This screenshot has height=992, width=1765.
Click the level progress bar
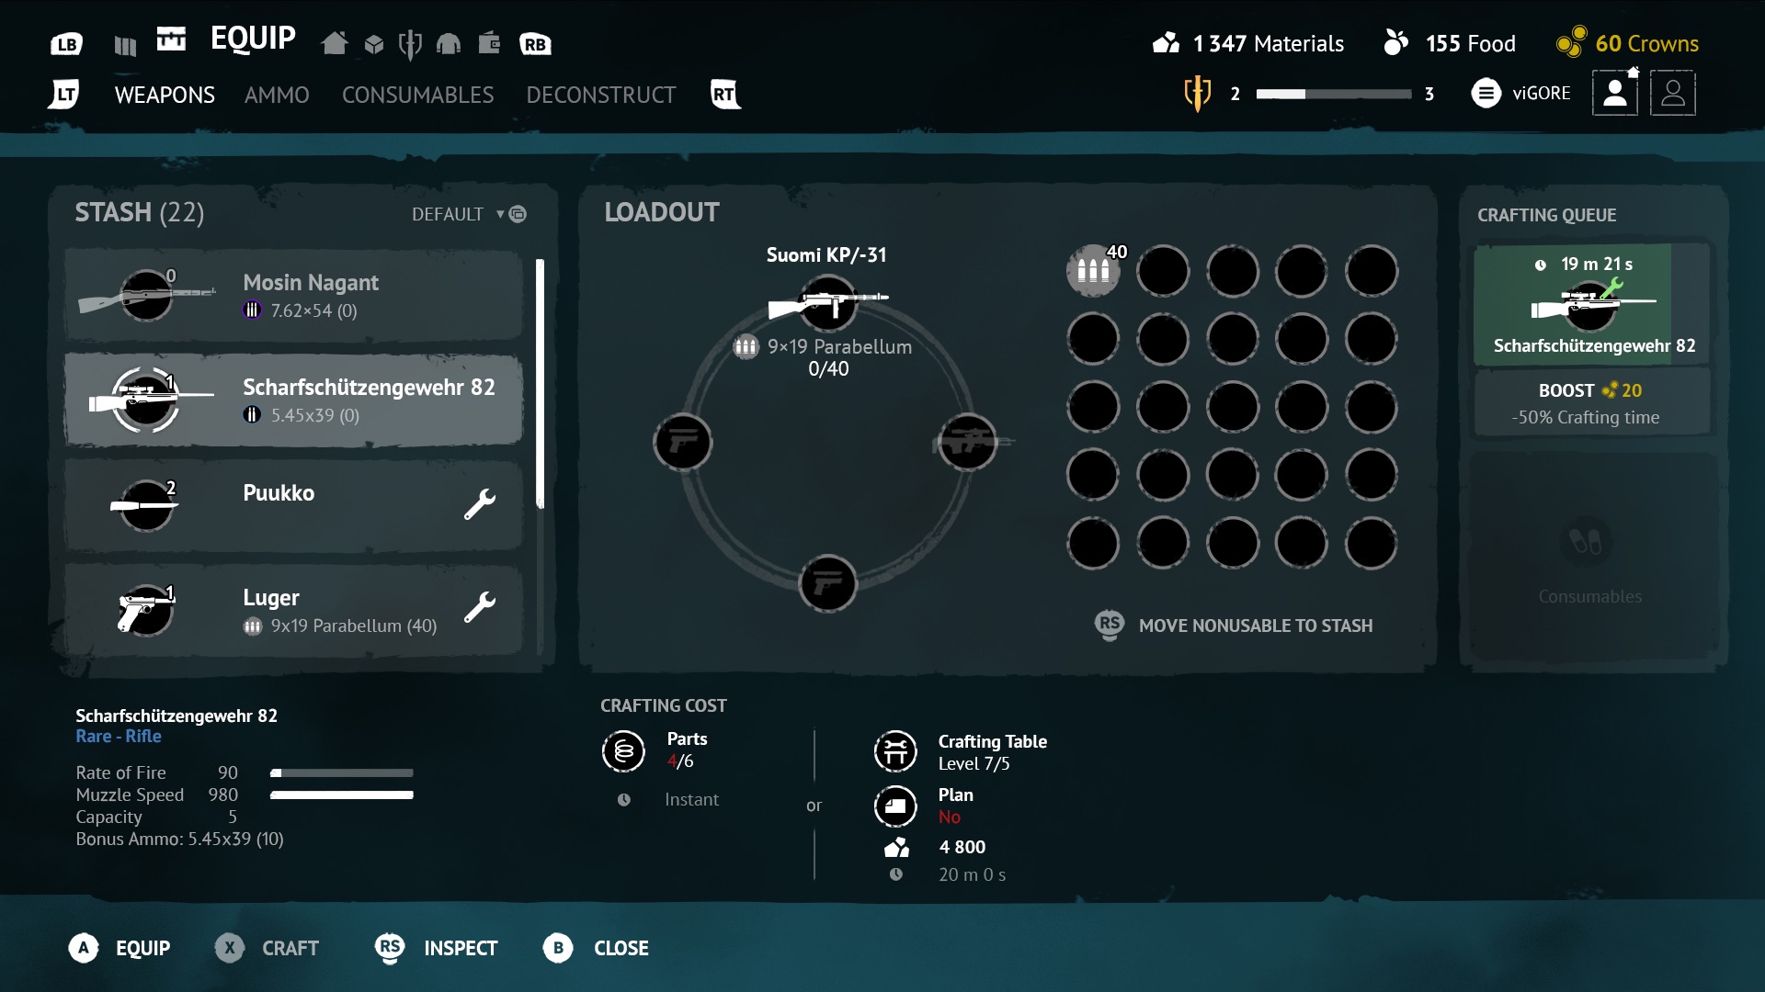point(1332,94)
